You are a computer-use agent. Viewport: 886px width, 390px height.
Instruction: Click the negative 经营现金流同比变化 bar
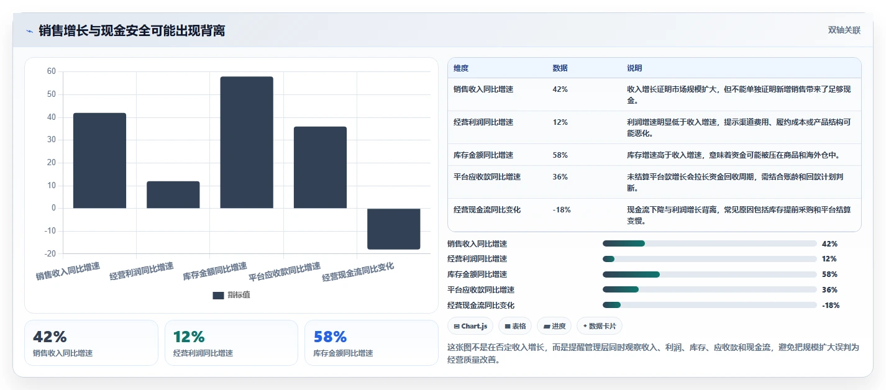coord(394,229)
